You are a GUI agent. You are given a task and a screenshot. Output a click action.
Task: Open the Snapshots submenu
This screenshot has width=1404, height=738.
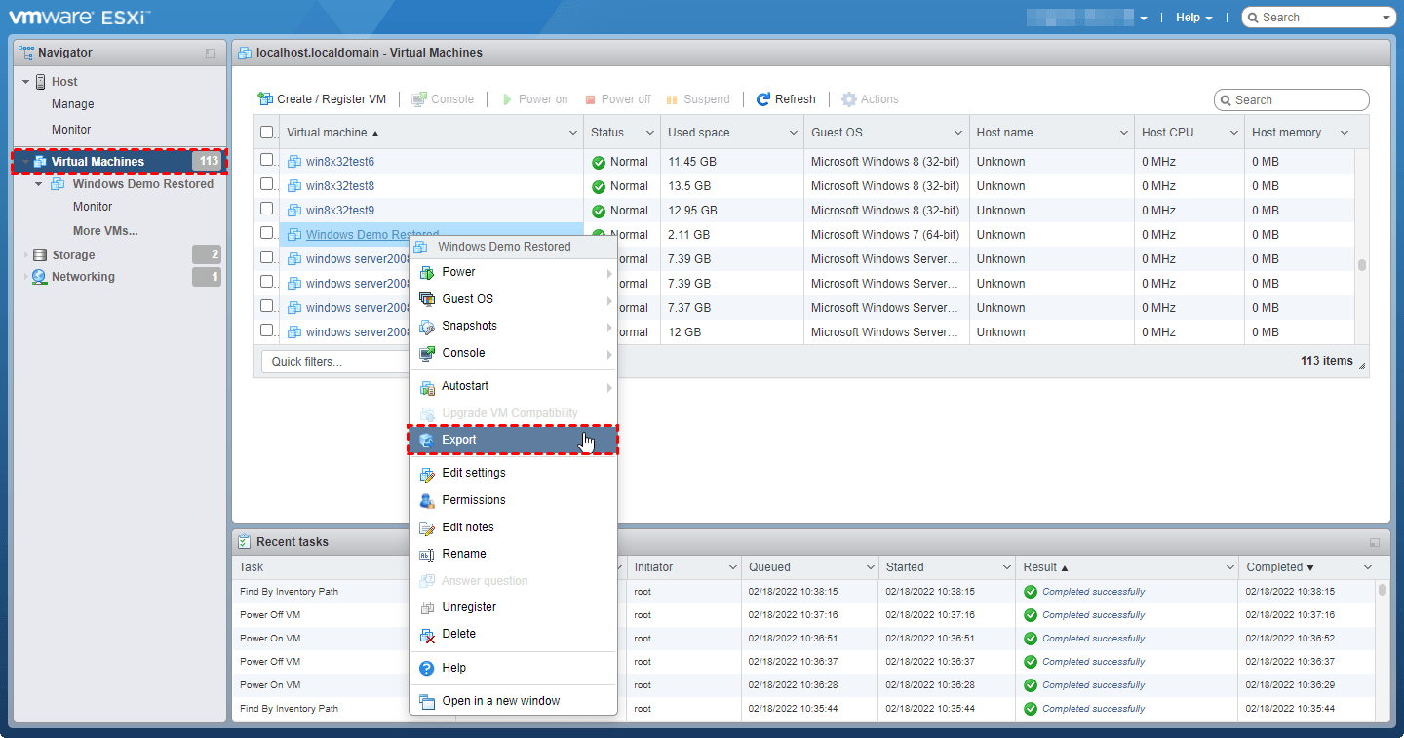pyautogui.click(x=469, y=326)
